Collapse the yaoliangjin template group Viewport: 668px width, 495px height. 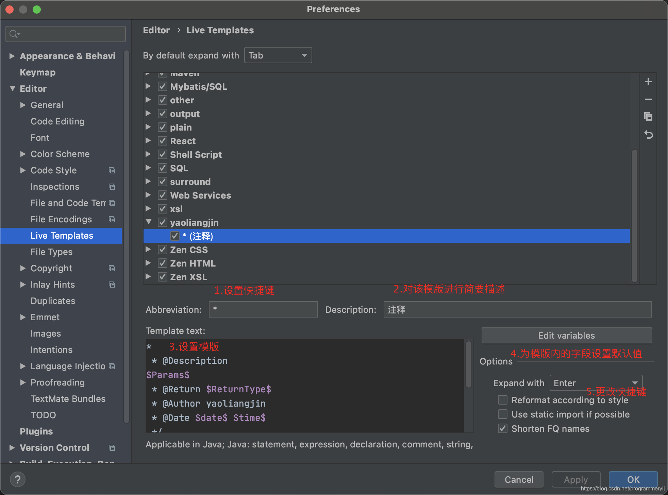coord(149,222)
